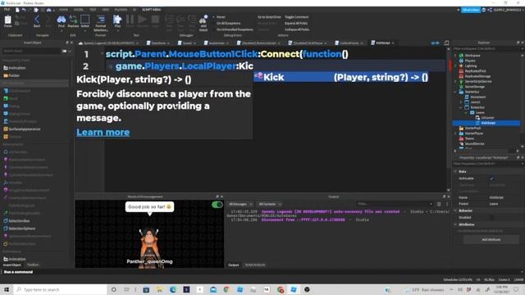525x295 pixels.
Task: Select SoundService in Explorer
Action: pyautogui.click(x=474, y=144)
